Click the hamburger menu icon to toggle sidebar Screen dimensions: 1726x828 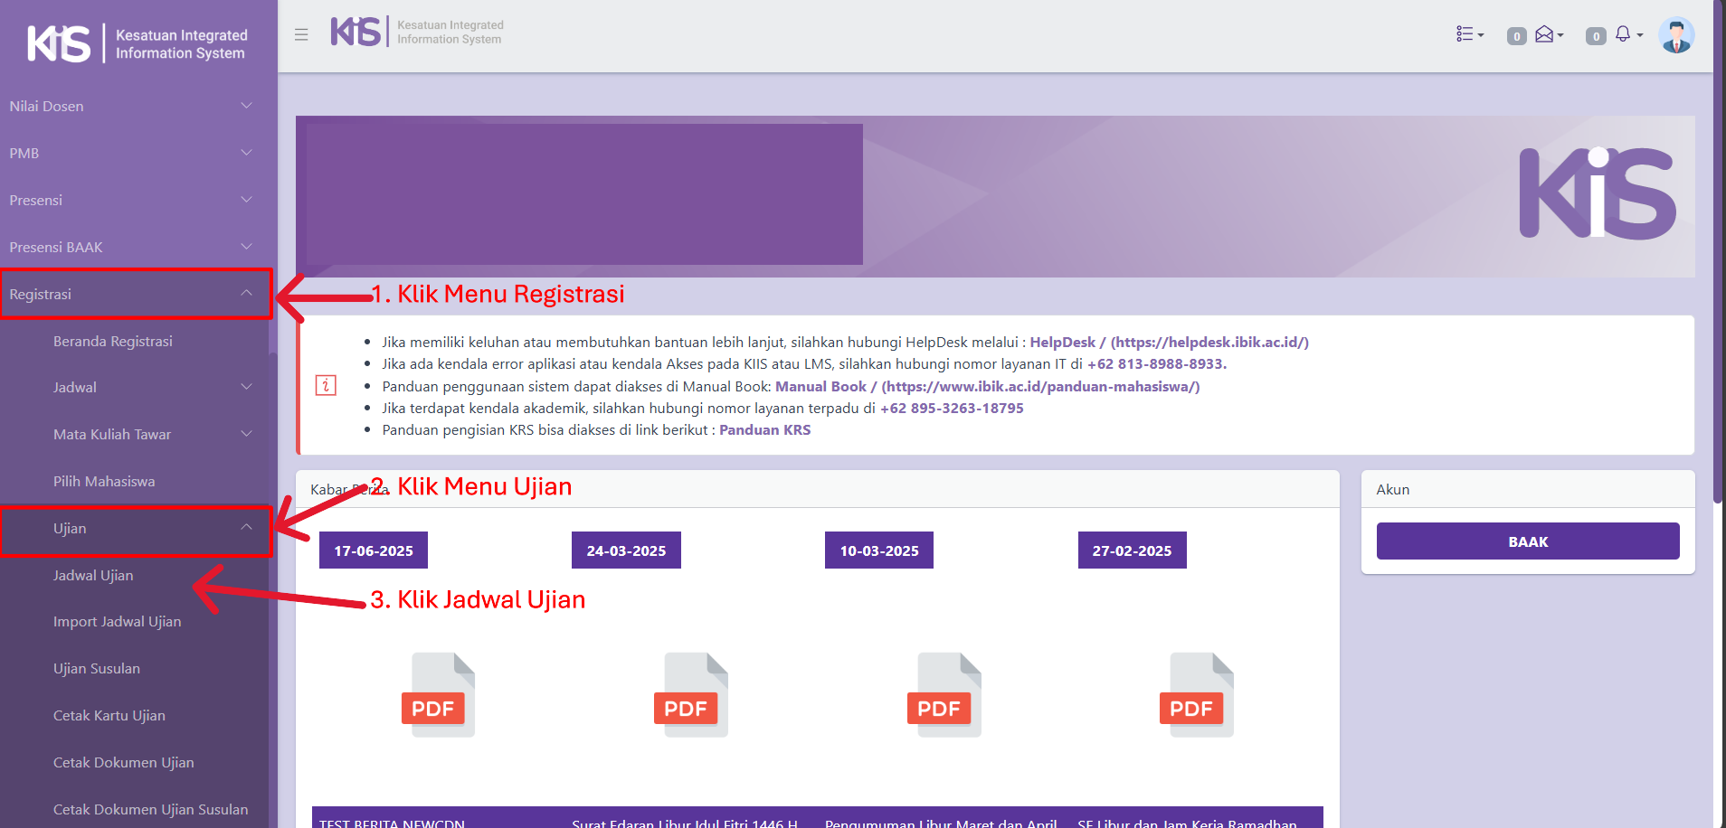tap(301, 34)
